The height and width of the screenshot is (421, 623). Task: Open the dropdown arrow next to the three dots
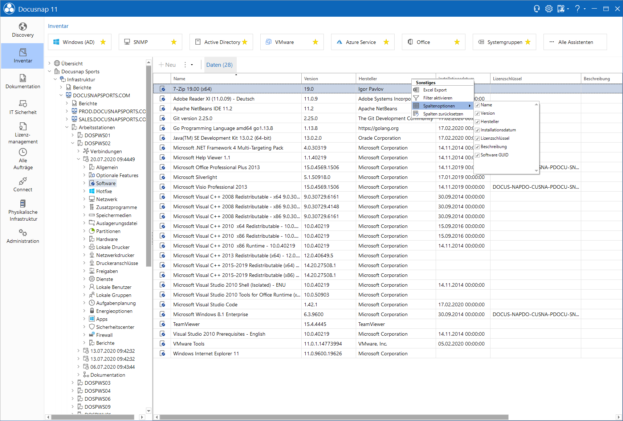coord(192,65)
